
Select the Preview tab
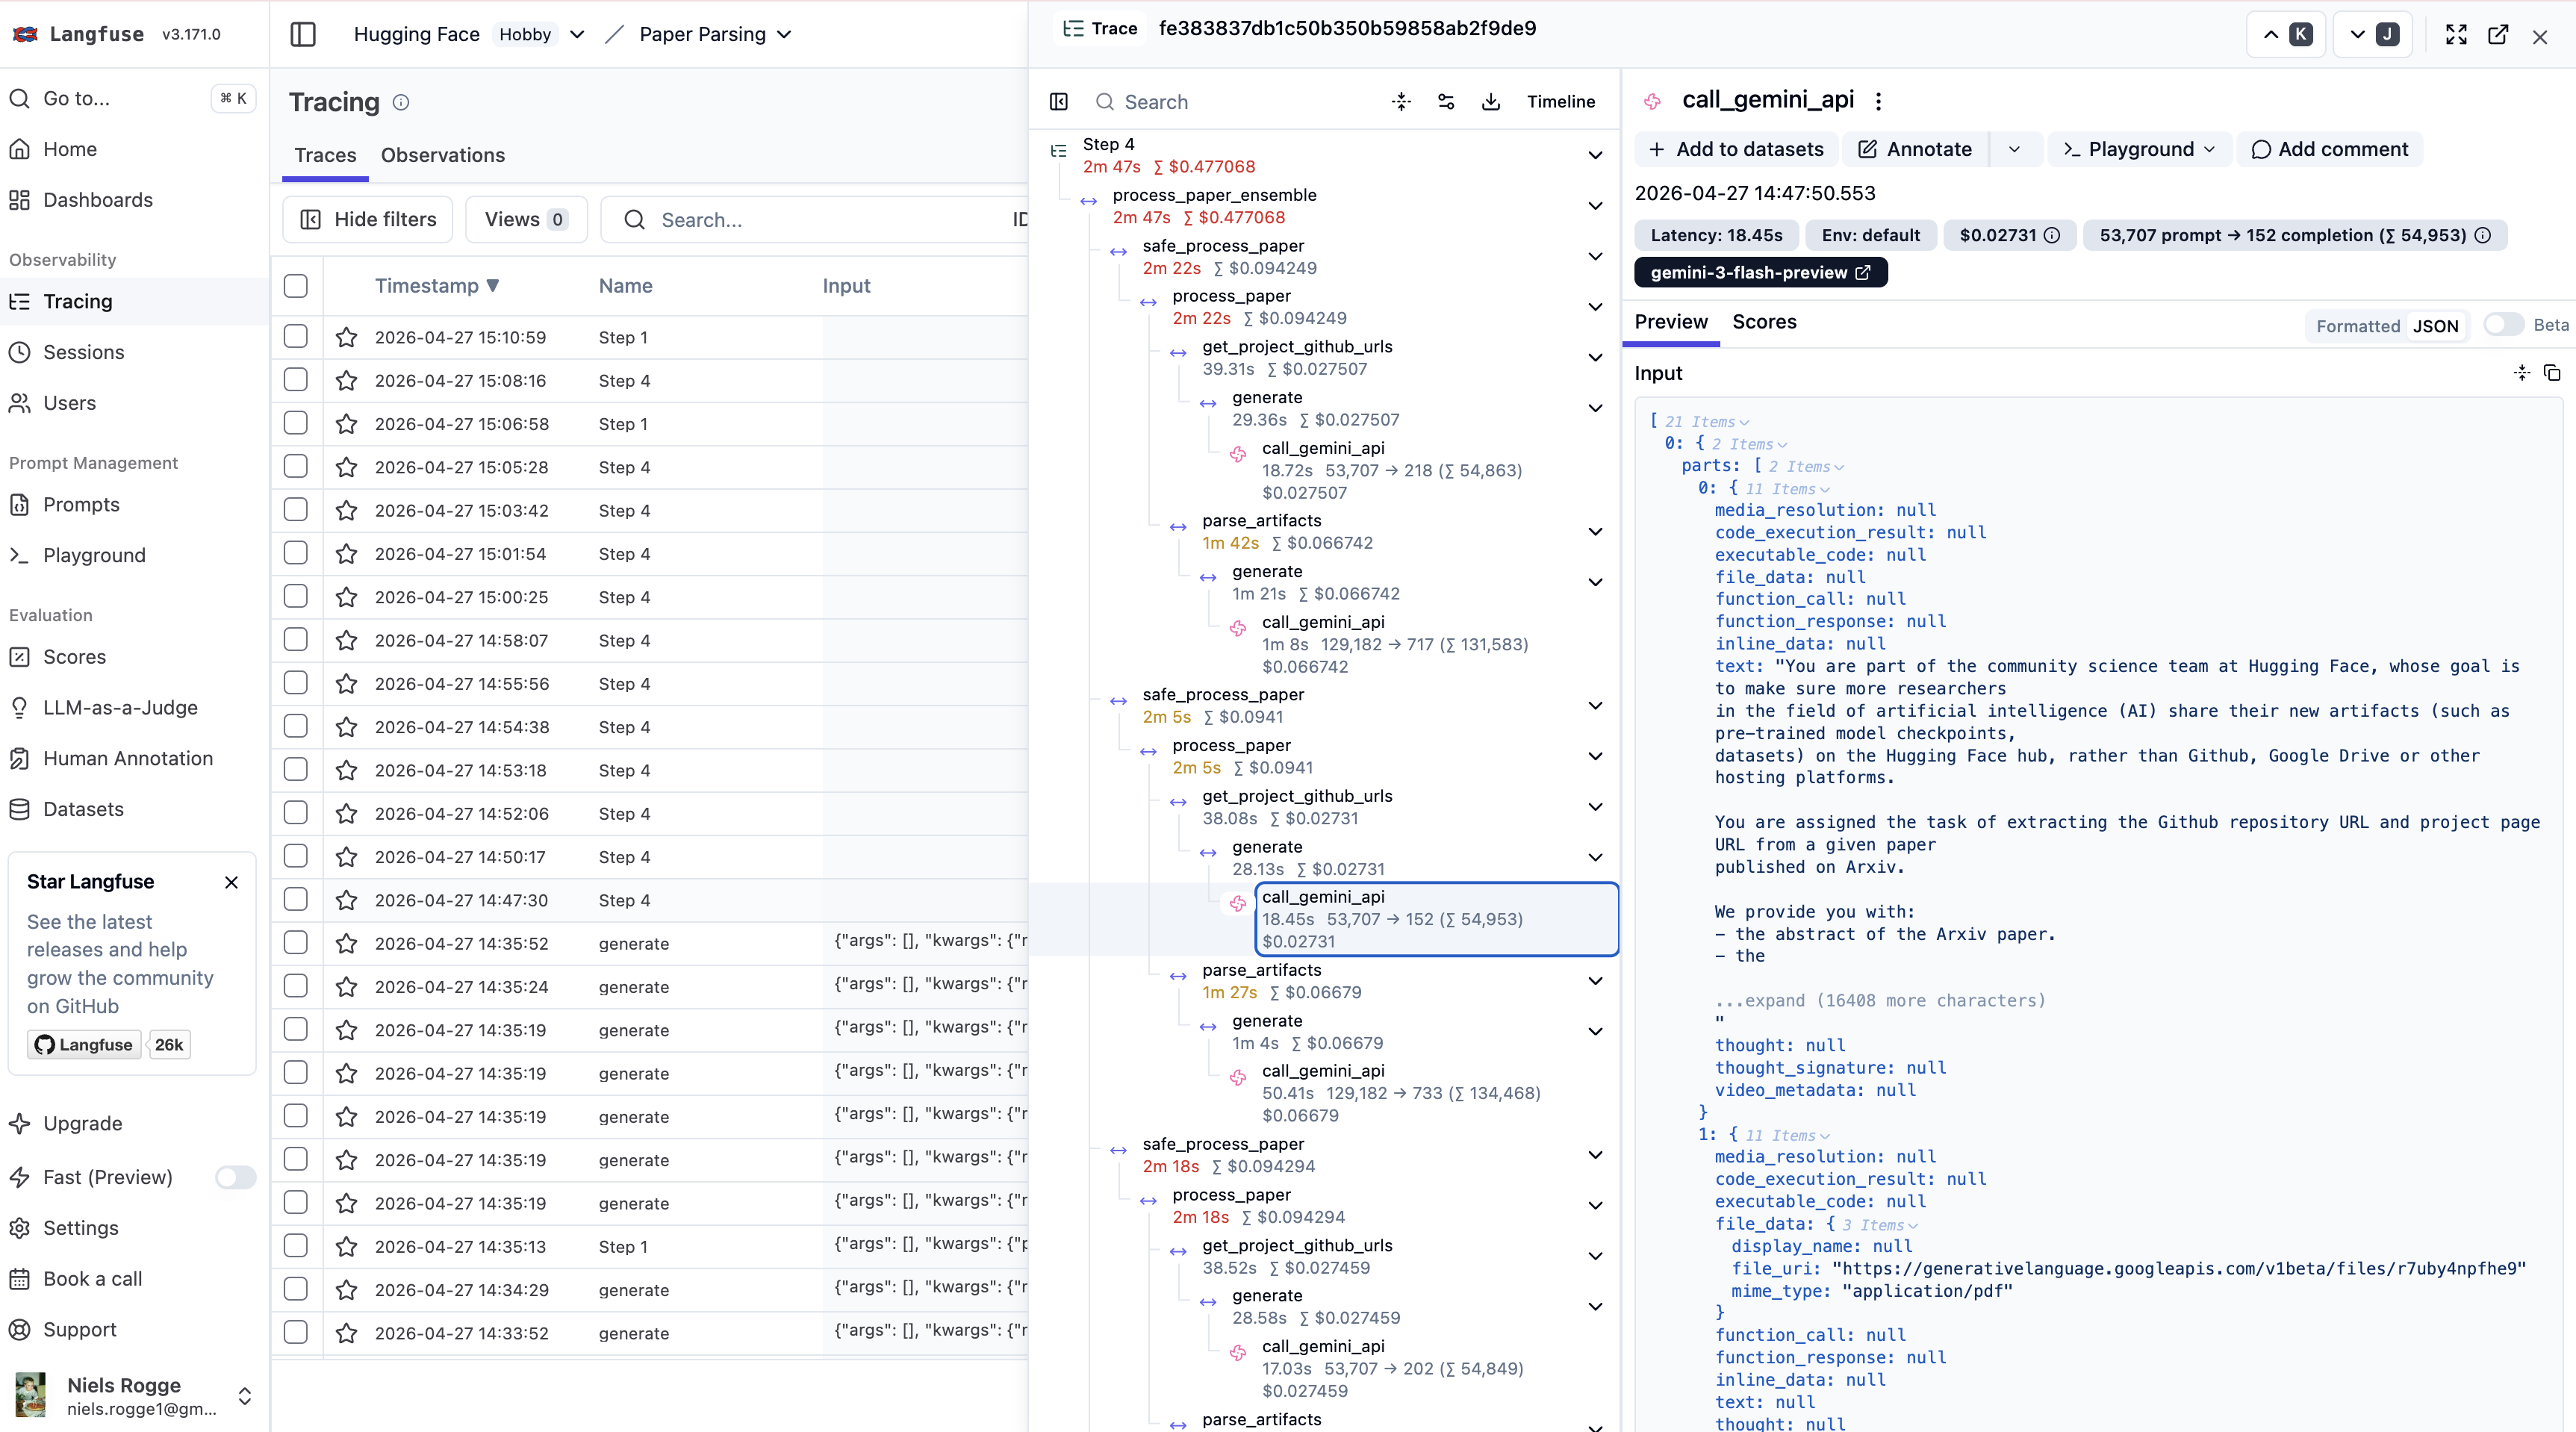(x=1671, y=322)
